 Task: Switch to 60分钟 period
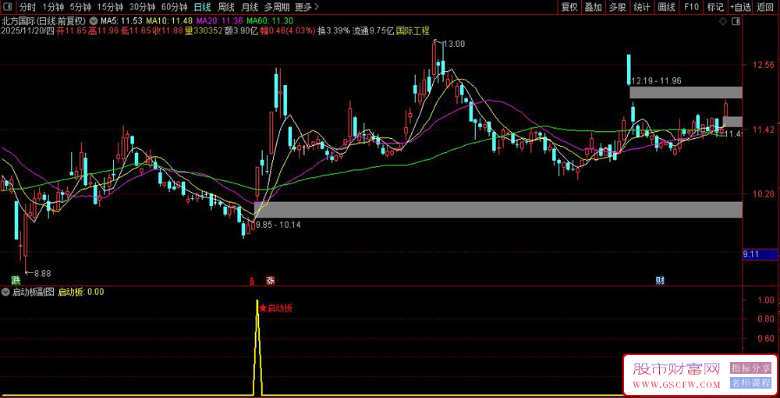[x=175, y=7]
